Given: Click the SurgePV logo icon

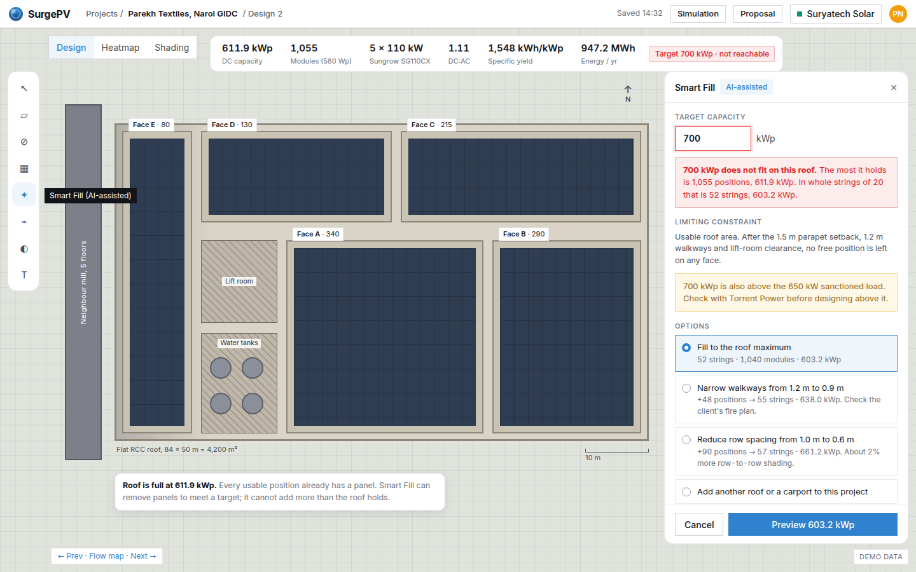Looking at the screenshot, I should [x=16, y=14].
